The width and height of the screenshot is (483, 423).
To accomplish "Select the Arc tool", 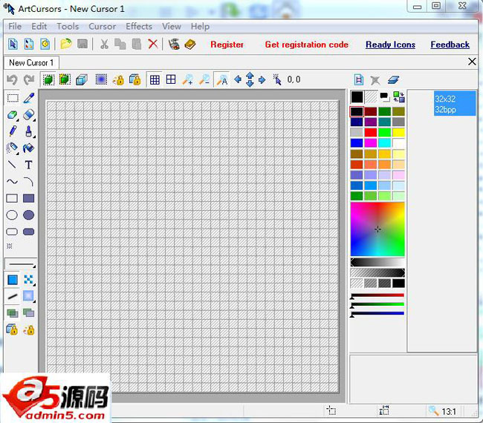I will point(29,182).
